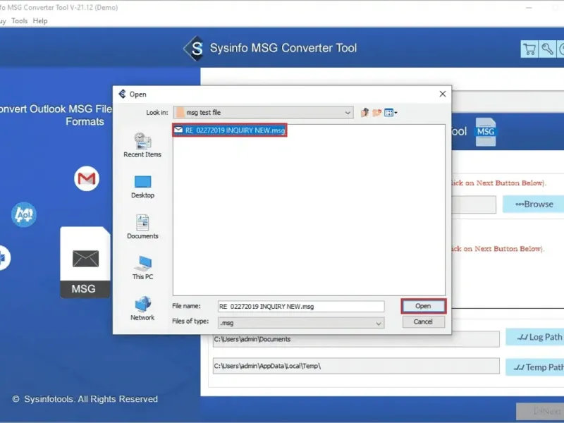564x423 pixels.
Task: Go to Documents location
Action: click(x=142, y=227)
